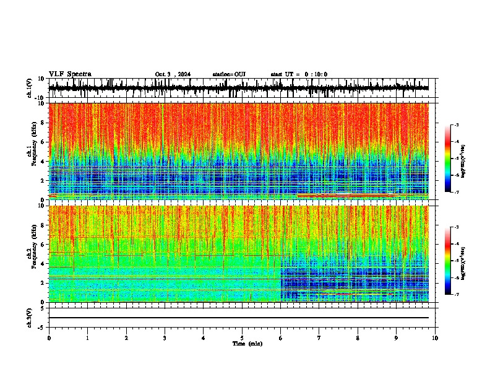Screen dimensions: 490x379
Task: Click the "6" kHz tick on ch.1 frequency axis
Action: point(43,142)
